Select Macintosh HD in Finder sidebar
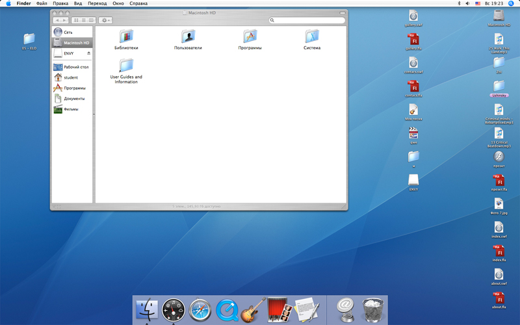Screen dimensions: 520x325 [72, 43]
